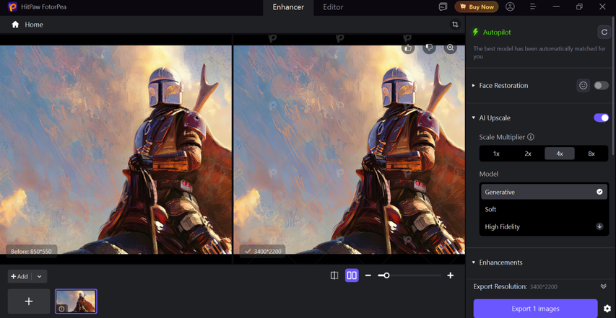Switch to the Editor tab

(333, 7)
